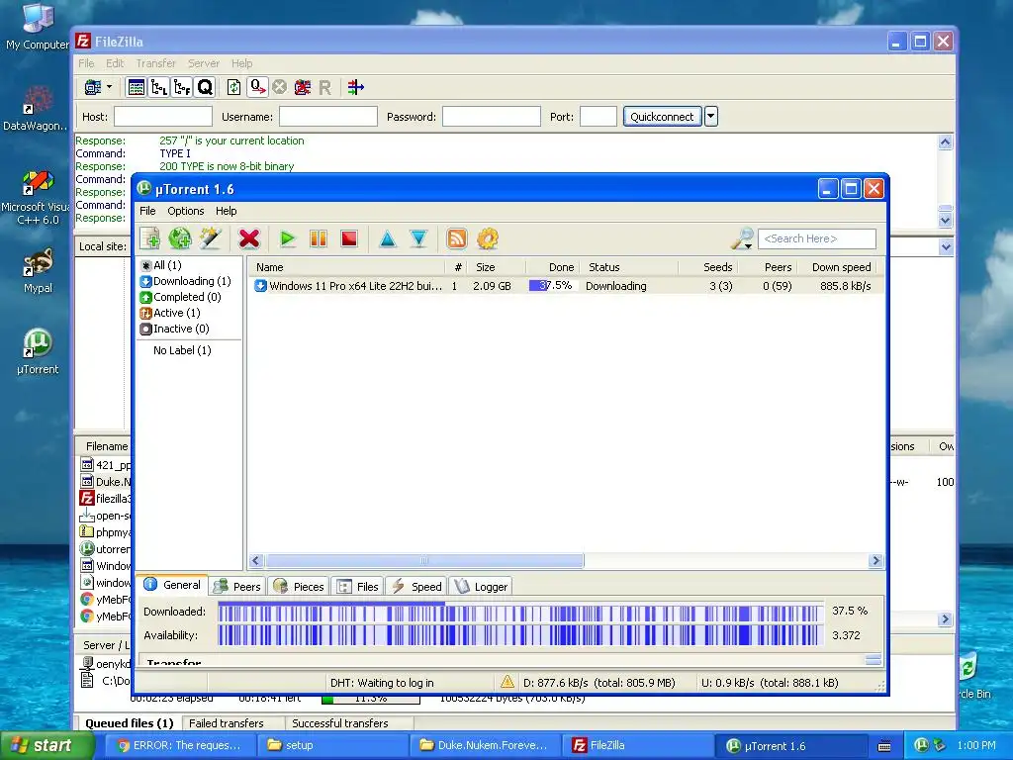Open the Failed transfers tab in FileZilla
The height and width of the screenshot is (760, 1013).
pos(227,723)
